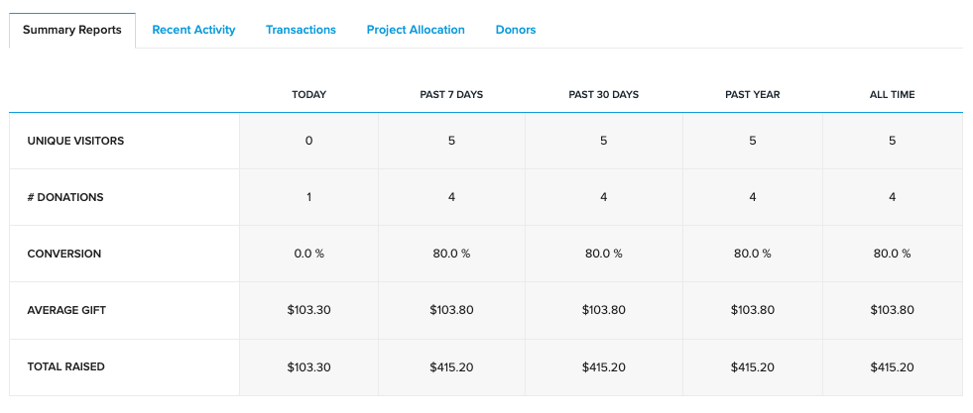
Task: Select the All Time total raised amount
Action: coord(892,366)
